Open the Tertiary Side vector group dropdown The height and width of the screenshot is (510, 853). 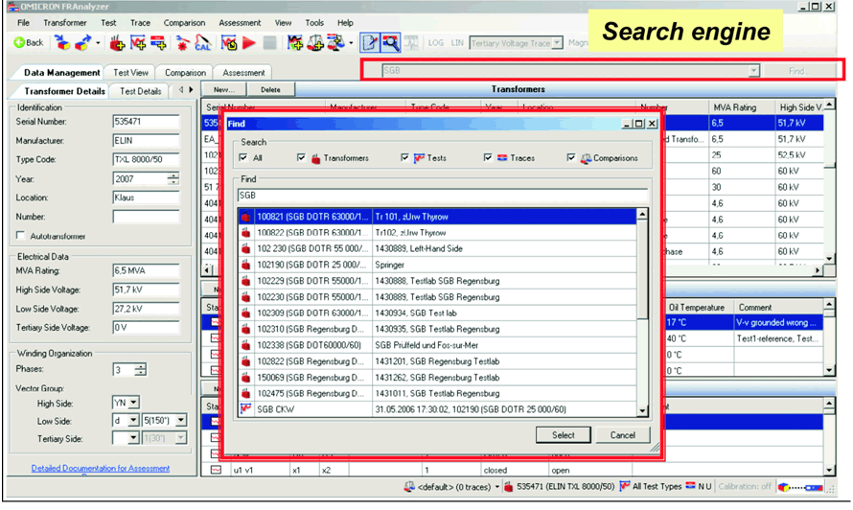133,438
